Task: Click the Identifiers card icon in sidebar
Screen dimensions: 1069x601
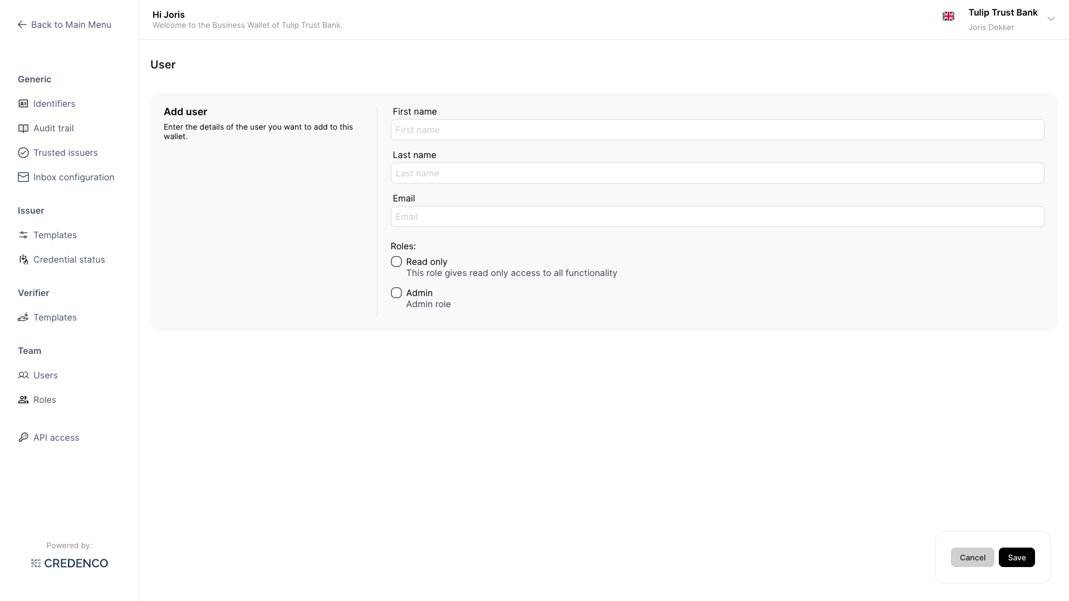Action: (x=23, y=104)
